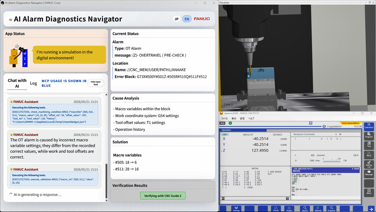The image size is (376, 212).
Task: Click the MEM mode indicator
Action: [x=223, y=123]
